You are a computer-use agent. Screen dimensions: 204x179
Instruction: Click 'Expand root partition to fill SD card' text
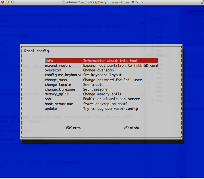click(x=121, y=65)
